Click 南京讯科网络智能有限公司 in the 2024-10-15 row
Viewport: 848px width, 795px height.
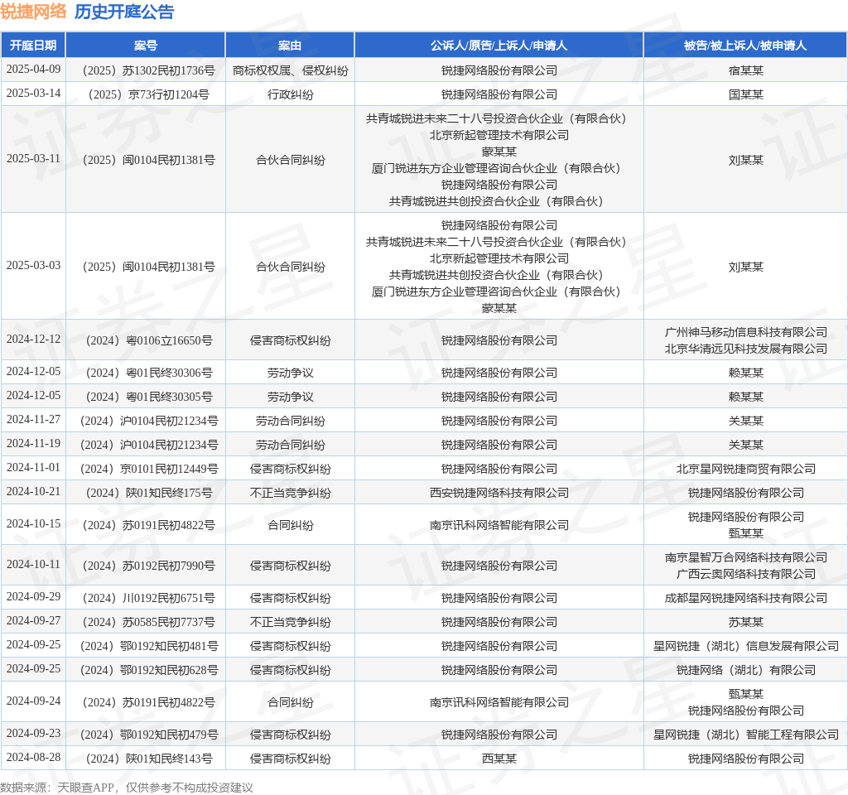[499, 525]
